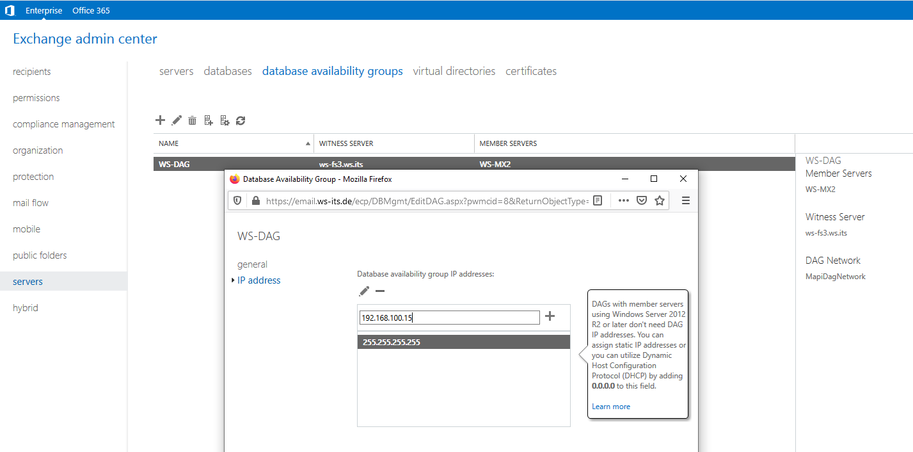Edit the selected DAG with pencil icon
This screenshot has width=913, height=452.
pyautogui.click(x=177, y=120)
